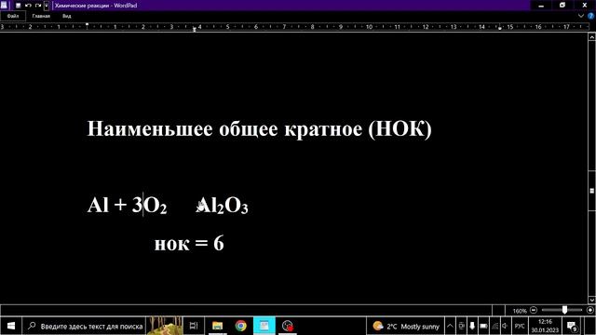596x335 pixels.
Task: Open the Windows Start menu
Action: pyautogui.click(x=11, y=326)
